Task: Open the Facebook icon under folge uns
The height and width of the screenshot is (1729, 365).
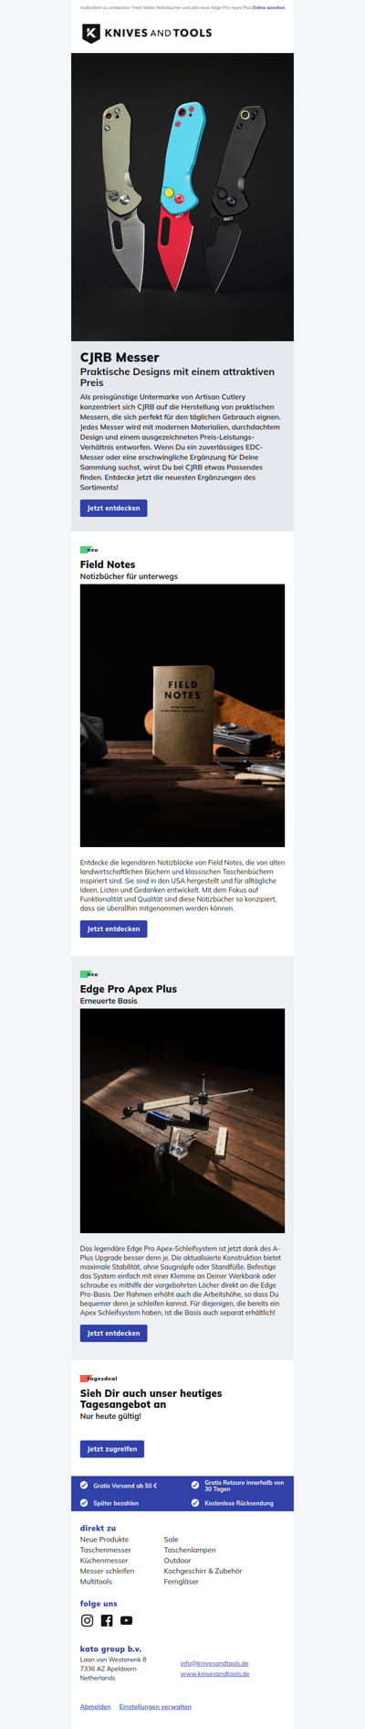Action: pos(107,1620)
